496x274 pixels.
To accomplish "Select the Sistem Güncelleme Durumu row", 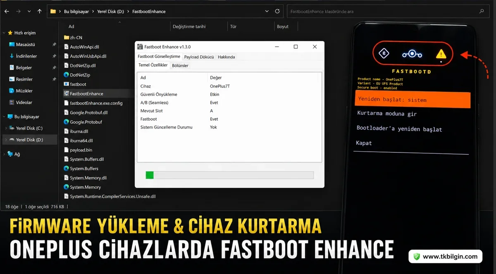I will (x=229, y=127).
